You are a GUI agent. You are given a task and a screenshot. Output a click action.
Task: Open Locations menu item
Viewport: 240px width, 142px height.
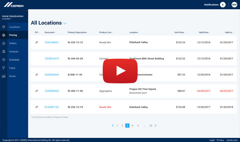click(14, 27)
